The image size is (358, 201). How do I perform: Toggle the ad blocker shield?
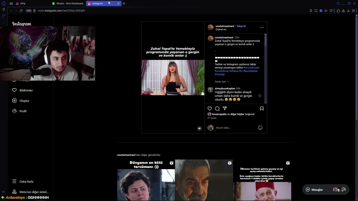point(321,11)
